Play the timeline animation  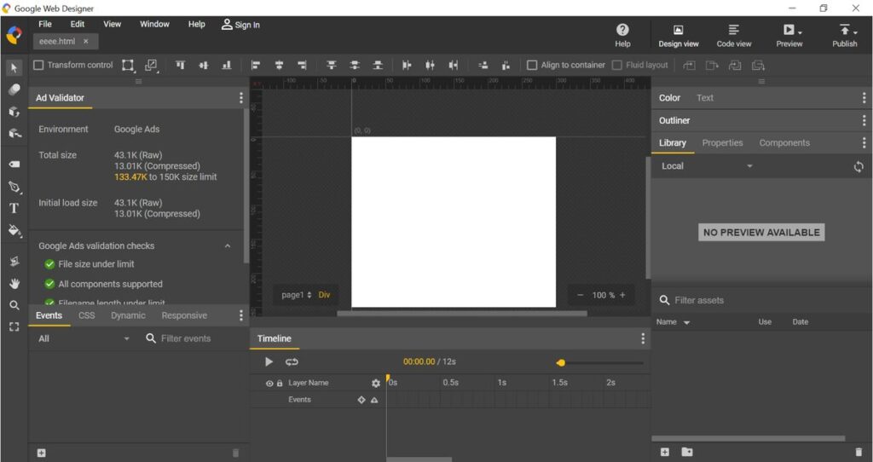click(269, 361)
